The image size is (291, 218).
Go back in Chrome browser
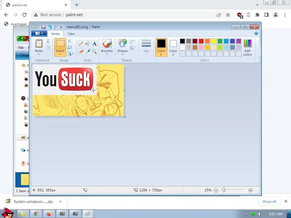pyautogui.click(x=6, y=15)
